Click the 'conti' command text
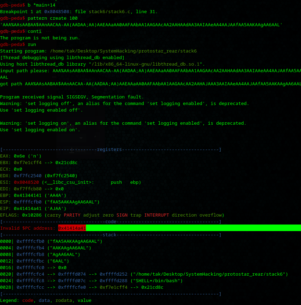 [35, 31]
